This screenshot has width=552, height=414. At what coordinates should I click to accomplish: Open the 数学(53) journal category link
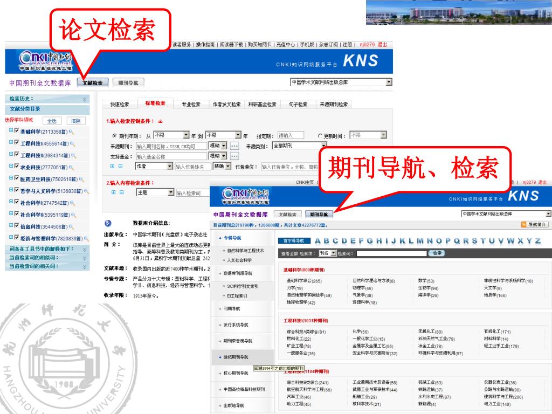(x=426, y=281)
